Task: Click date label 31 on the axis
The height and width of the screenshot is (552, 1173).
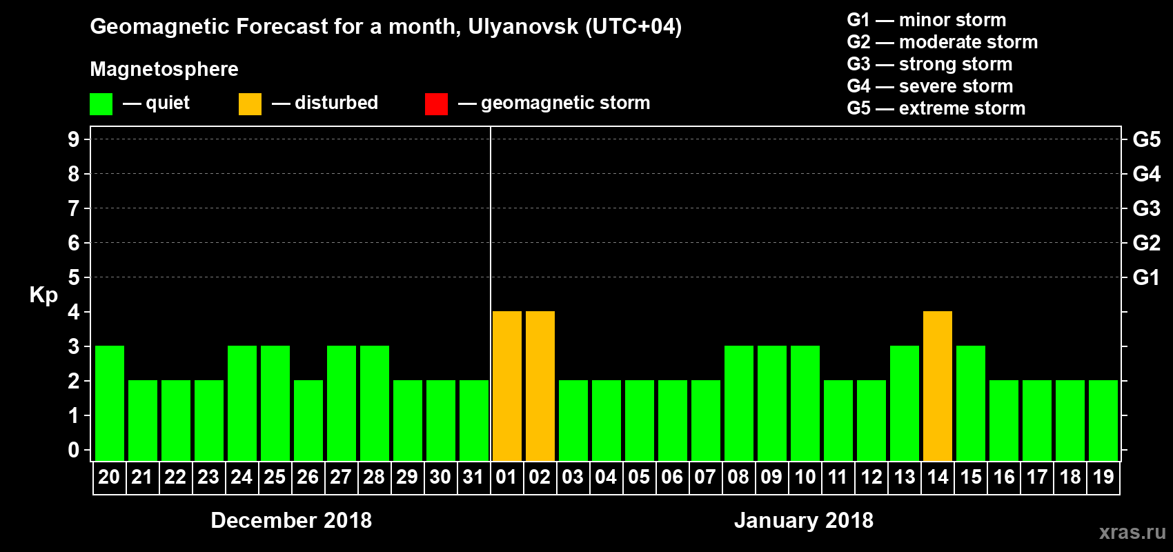Action: tap(473, 477)
